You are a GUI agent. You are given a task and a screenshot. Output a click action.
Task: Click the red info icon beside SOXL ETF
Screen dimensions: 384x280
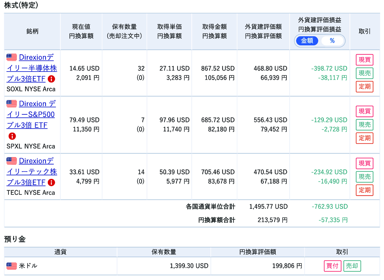click(51, 79)
